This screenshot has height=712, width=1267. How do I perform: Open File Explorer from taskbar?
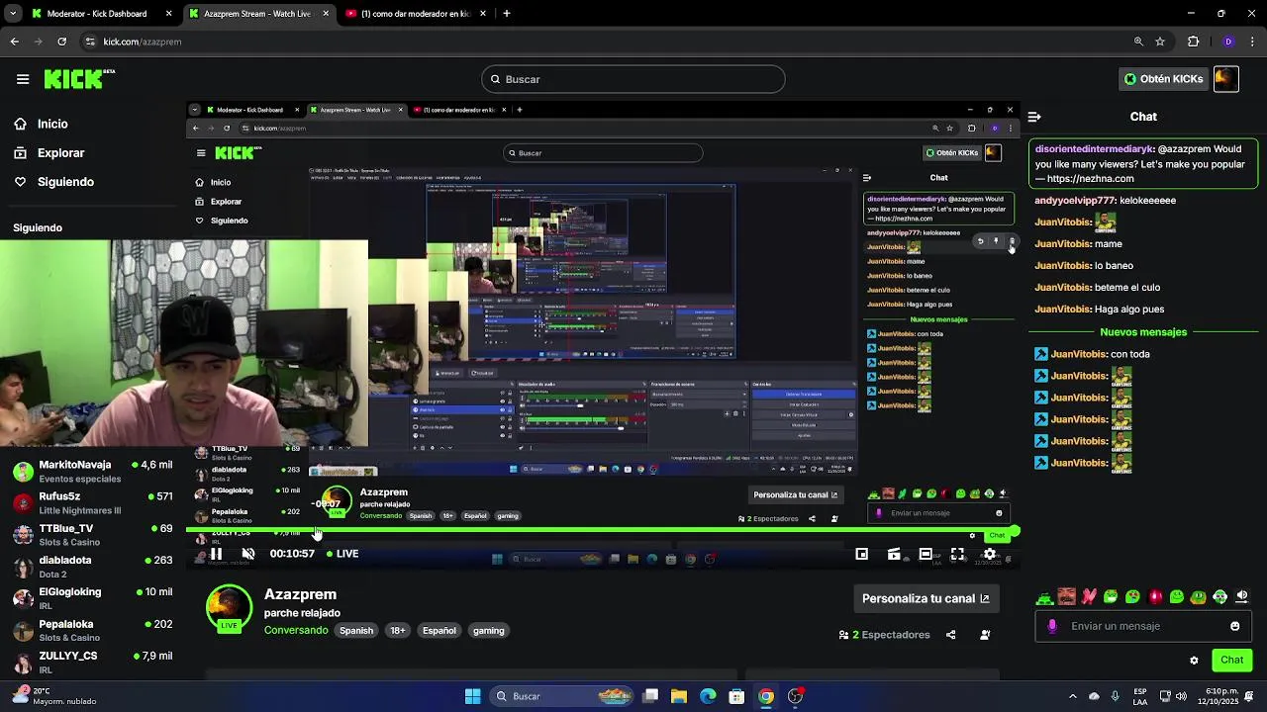pos(679,696)
